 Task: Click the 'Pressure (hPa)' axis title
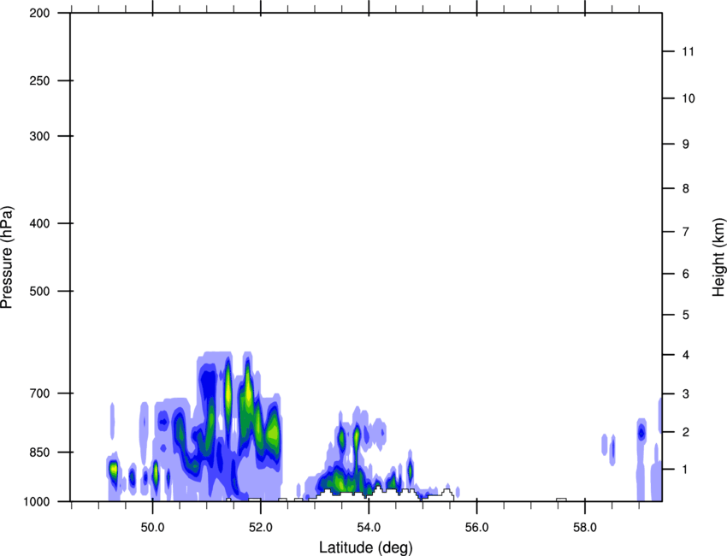pos(7,257)
